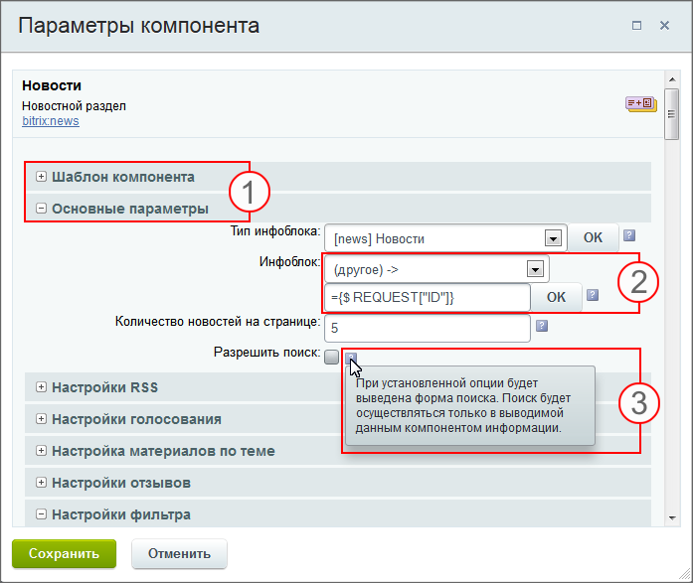Expand the Настройки отзывов section
The height and width of the screenshot is (583, 693).
click(x=41, y=483)
